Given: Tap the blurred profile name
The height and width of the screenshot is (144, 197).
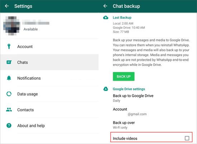Looking at the screenshot, I should (x=36, y=23).
